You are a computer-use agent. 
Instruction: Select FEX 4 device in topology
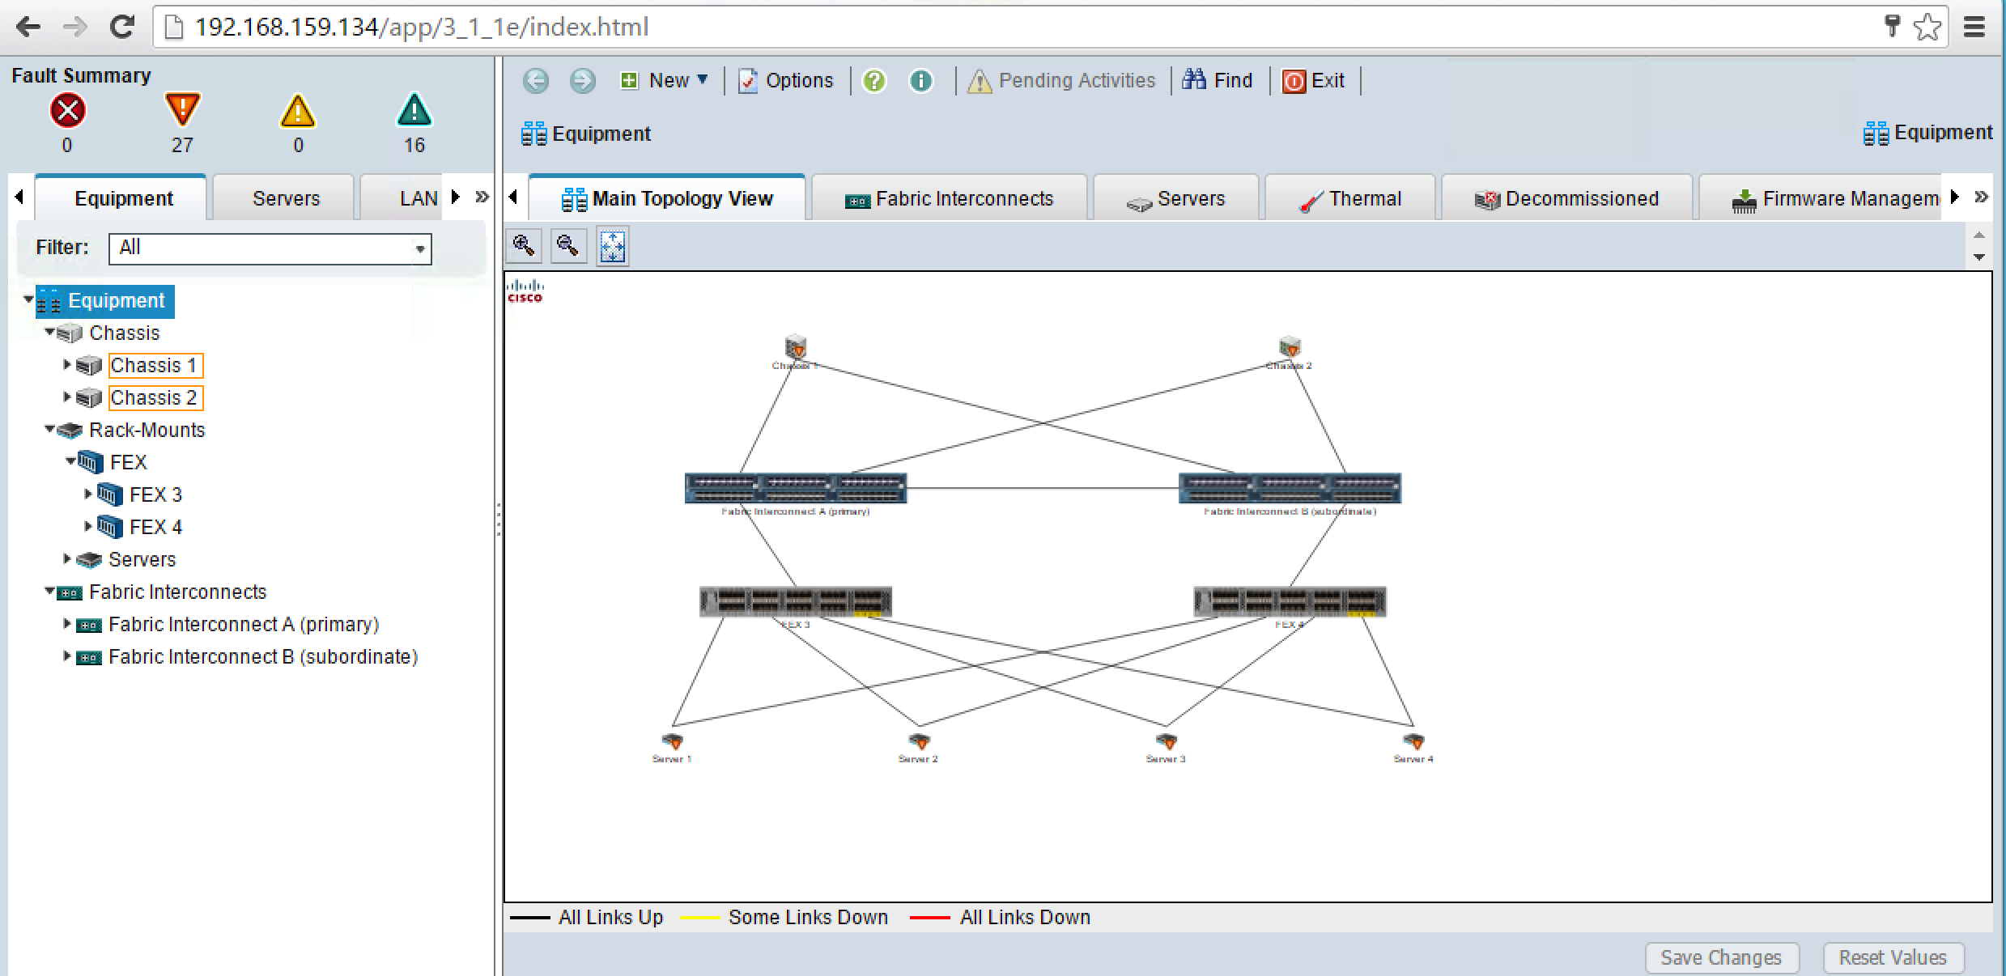1290,602
